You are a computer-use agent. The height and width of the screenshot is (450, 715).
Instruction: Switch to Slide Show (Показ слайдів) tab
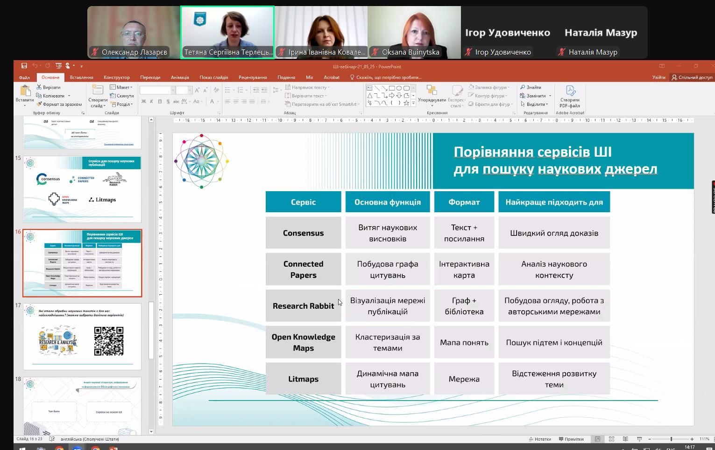(x=214, y=77)
